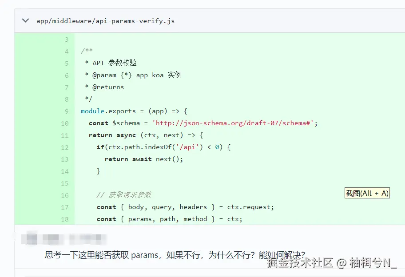Click line number 14 in gutter

pos(65,171)
